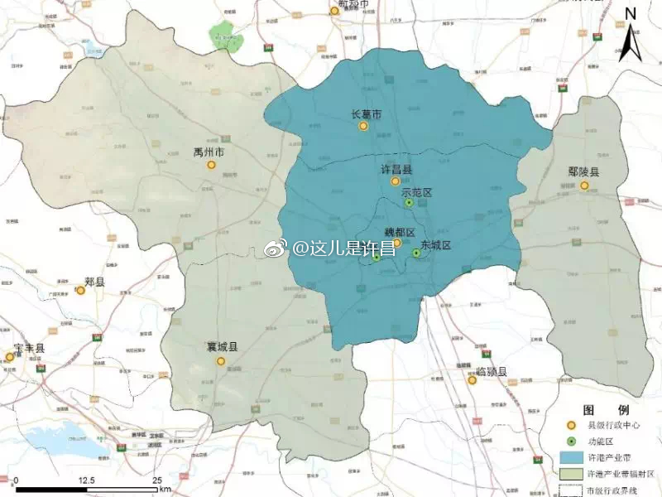Click the 许昌县 map label
The height and width of the screenshot is (497, 662).
point(396,170)
